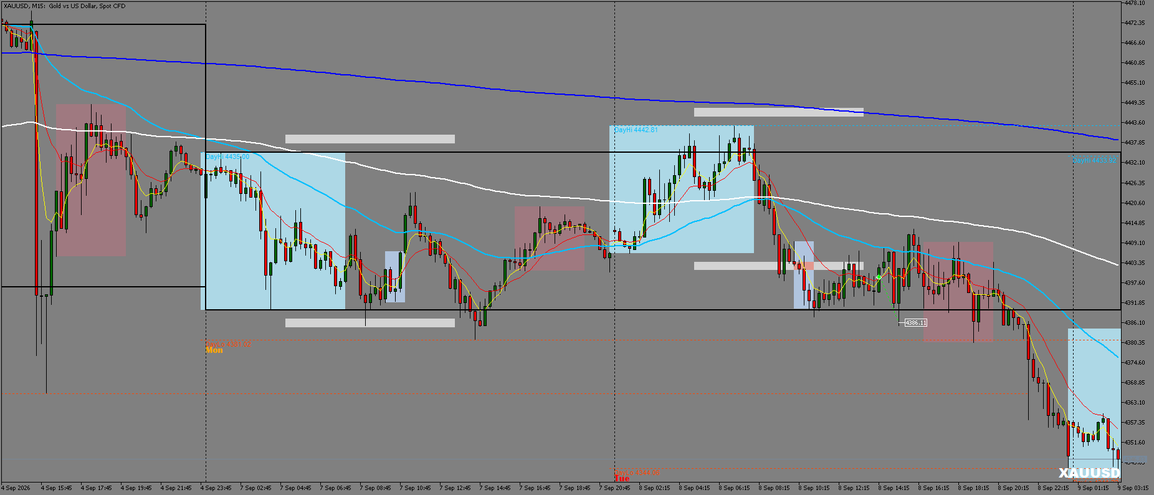The image size is (1154, 495).
Task: Click the 4380.35 level on the price axis
Action: point(1135,343)
